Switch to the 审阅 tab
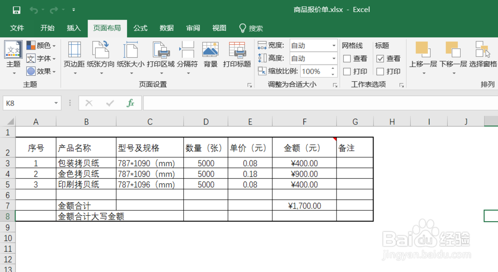Screen dimensions: 498x272 pyautogui.click(x=193, y=28)
